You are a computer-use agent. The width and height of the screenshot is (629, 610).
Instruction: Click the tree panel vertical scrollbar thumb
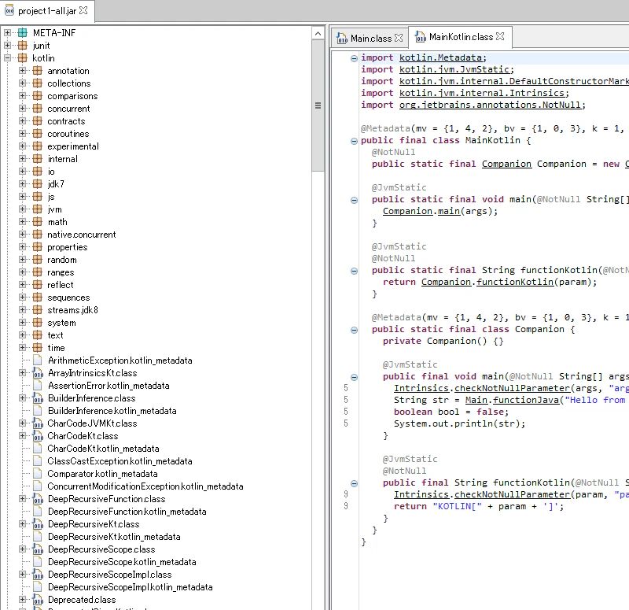tap(318, 105)
